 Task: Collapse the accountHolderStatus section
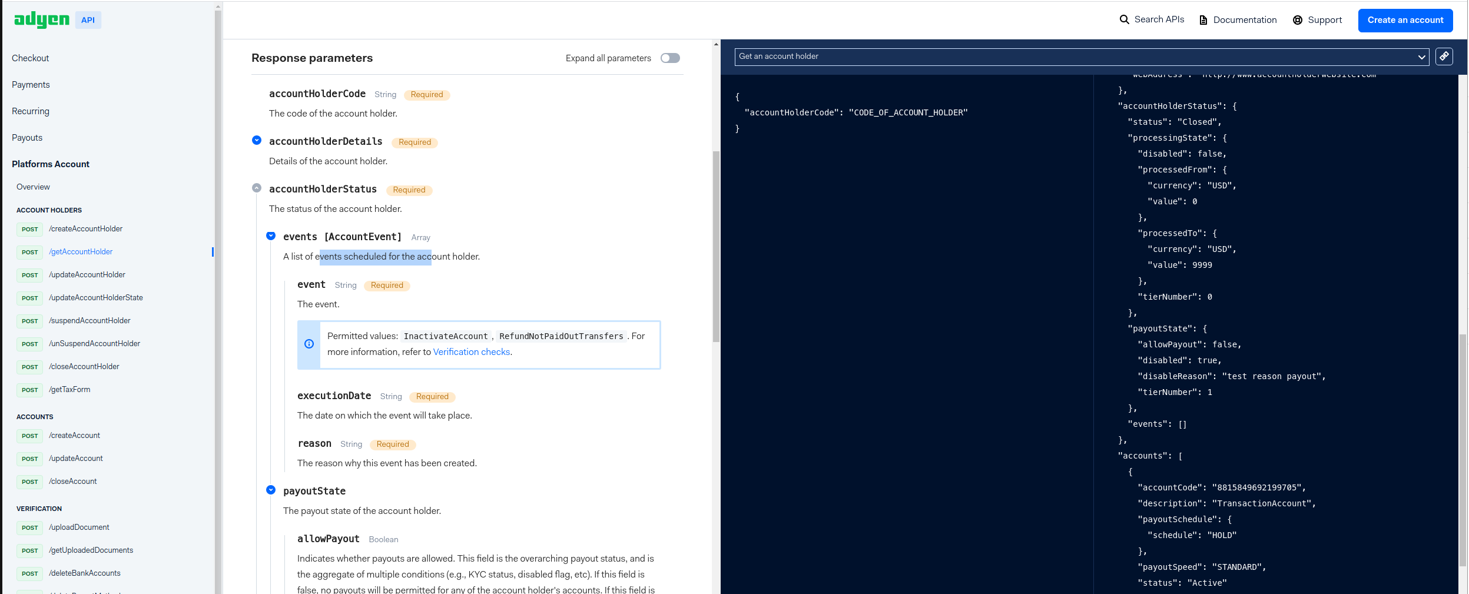257,188
